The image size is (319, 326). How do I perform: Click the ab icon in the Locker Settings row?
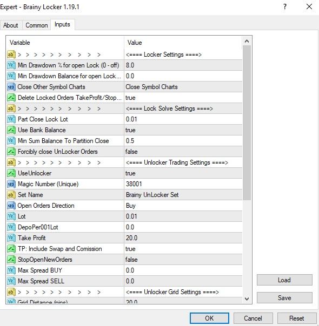(x=11, y=55)
